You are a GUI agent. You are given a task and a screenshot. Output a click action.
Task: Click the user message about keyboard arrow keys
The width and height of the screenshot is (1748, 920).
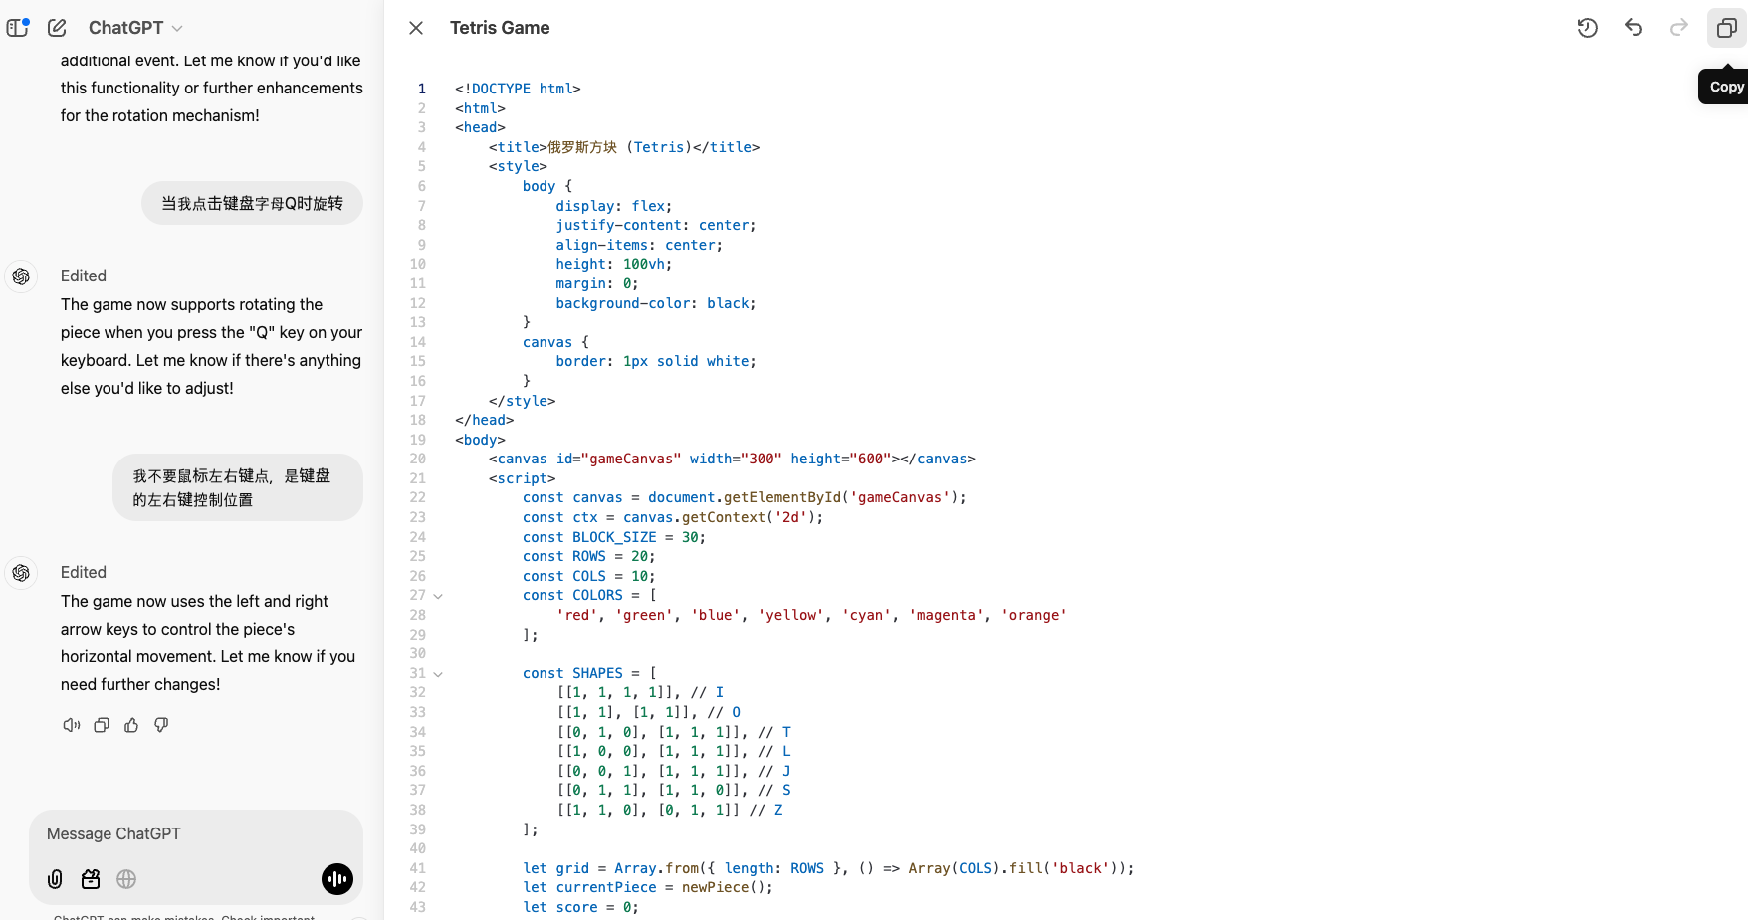click(x=238, y=487)
